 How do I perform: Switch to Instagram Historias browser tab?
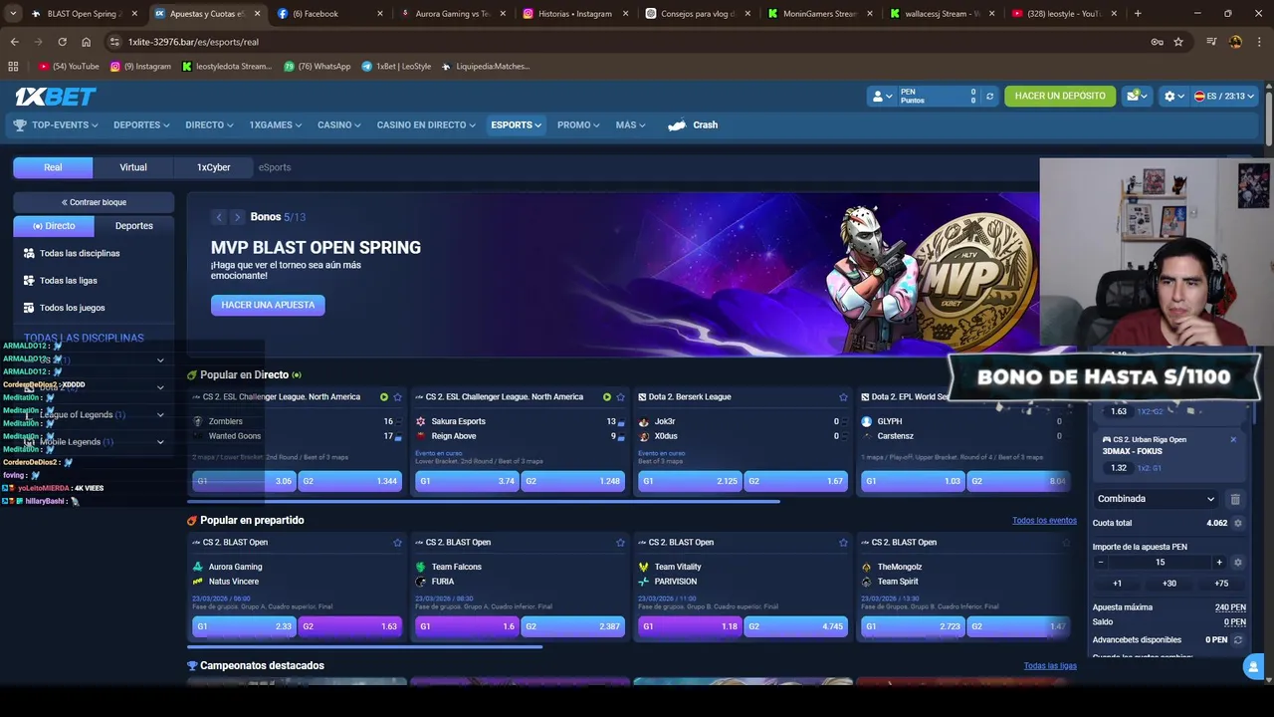(x=574, y=14)
